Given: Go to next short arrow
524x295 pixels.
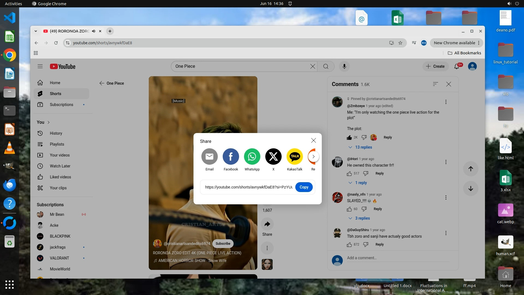Looking at the screenshot, I should 471,188.
